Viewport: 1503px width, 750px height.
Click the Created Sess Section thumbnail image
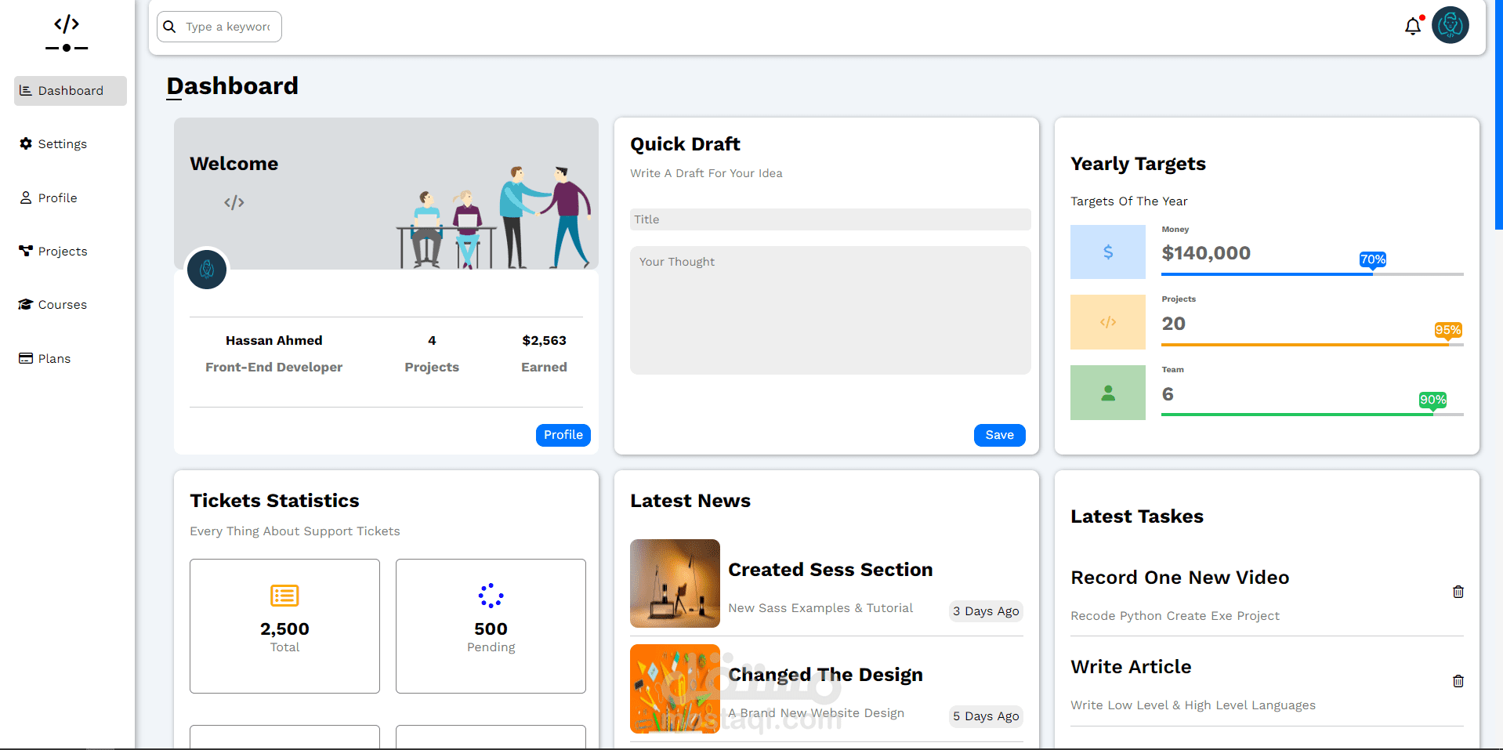(675, 583)
